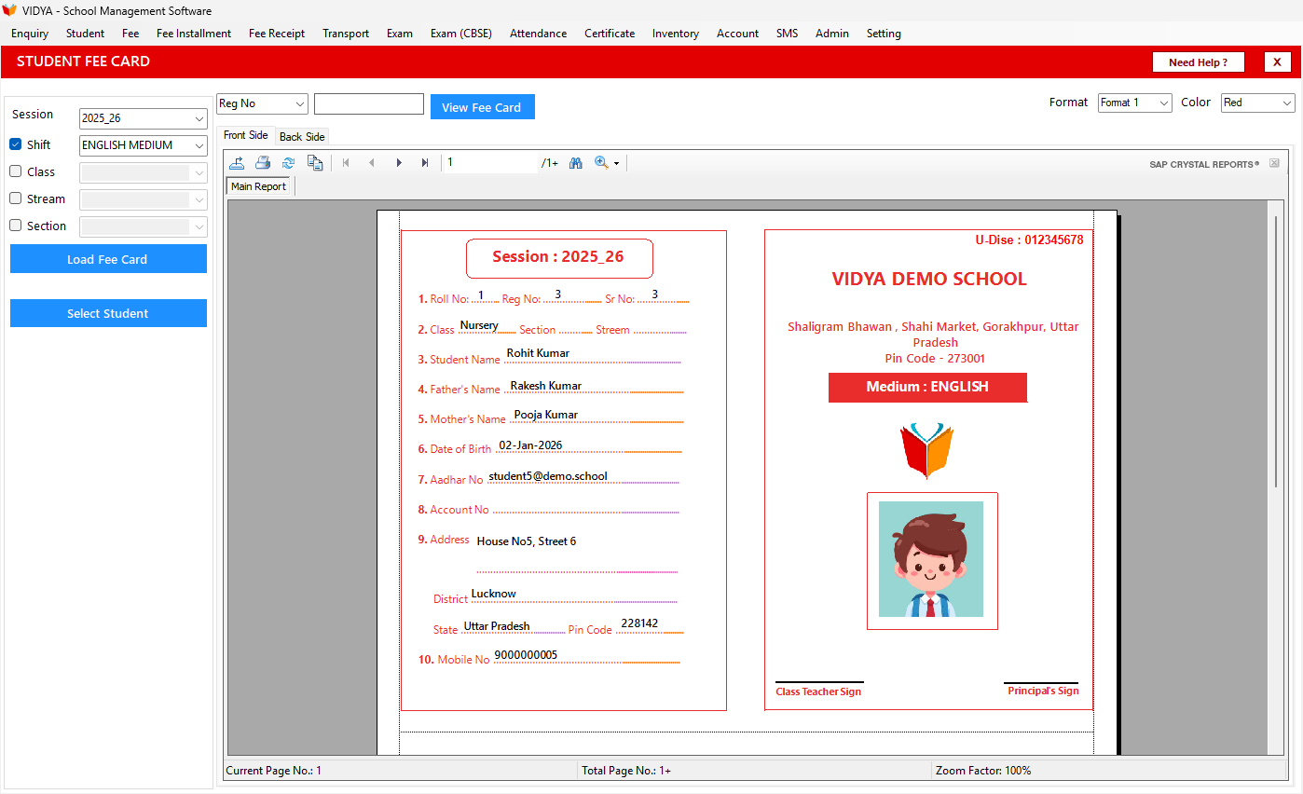1303x794 pixels.
Task: Switch to the Front Side tab
Action: tap(246, 135)
